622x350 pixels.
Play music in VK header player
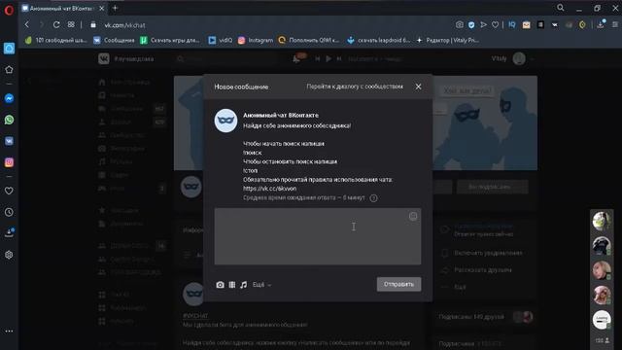pos(328,58)
